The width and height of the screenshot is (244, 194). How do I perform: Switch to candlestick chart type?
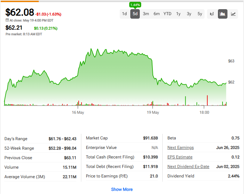(x=212, y=14)
